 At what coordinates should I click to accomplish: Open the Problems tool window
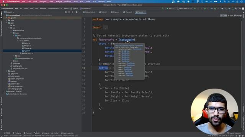17,133
